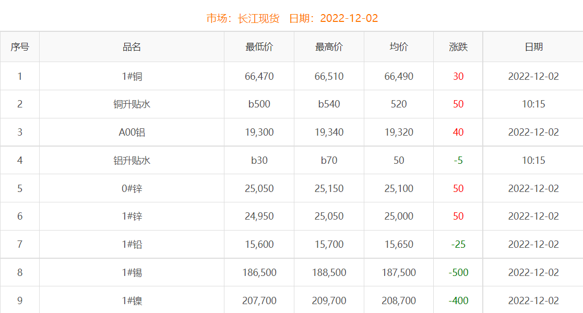Open the 铝升贴水 row name
The image size is (583, 313).
click(132, 161)
